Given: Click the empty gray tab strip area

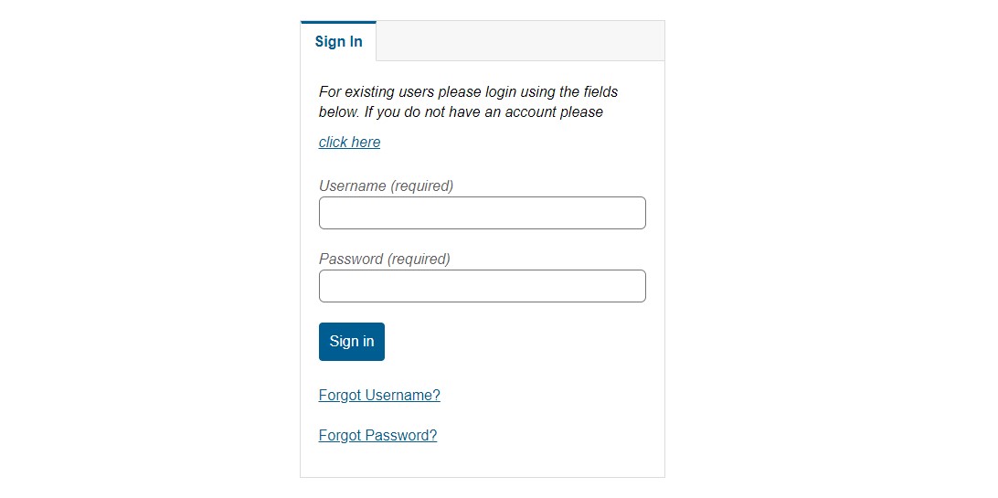Looking at the screenshot, I should [519, 41].
